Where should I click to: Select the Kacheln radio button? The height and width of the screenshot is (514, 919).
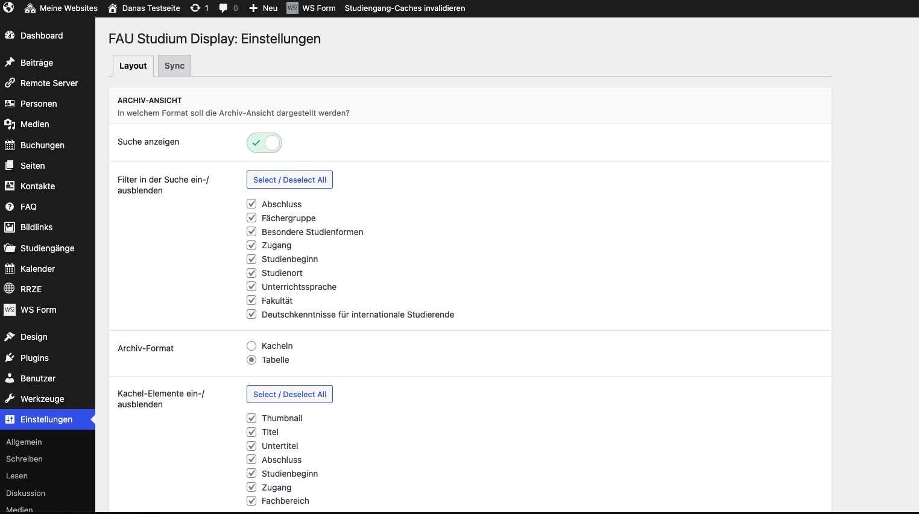pos(251,346)
